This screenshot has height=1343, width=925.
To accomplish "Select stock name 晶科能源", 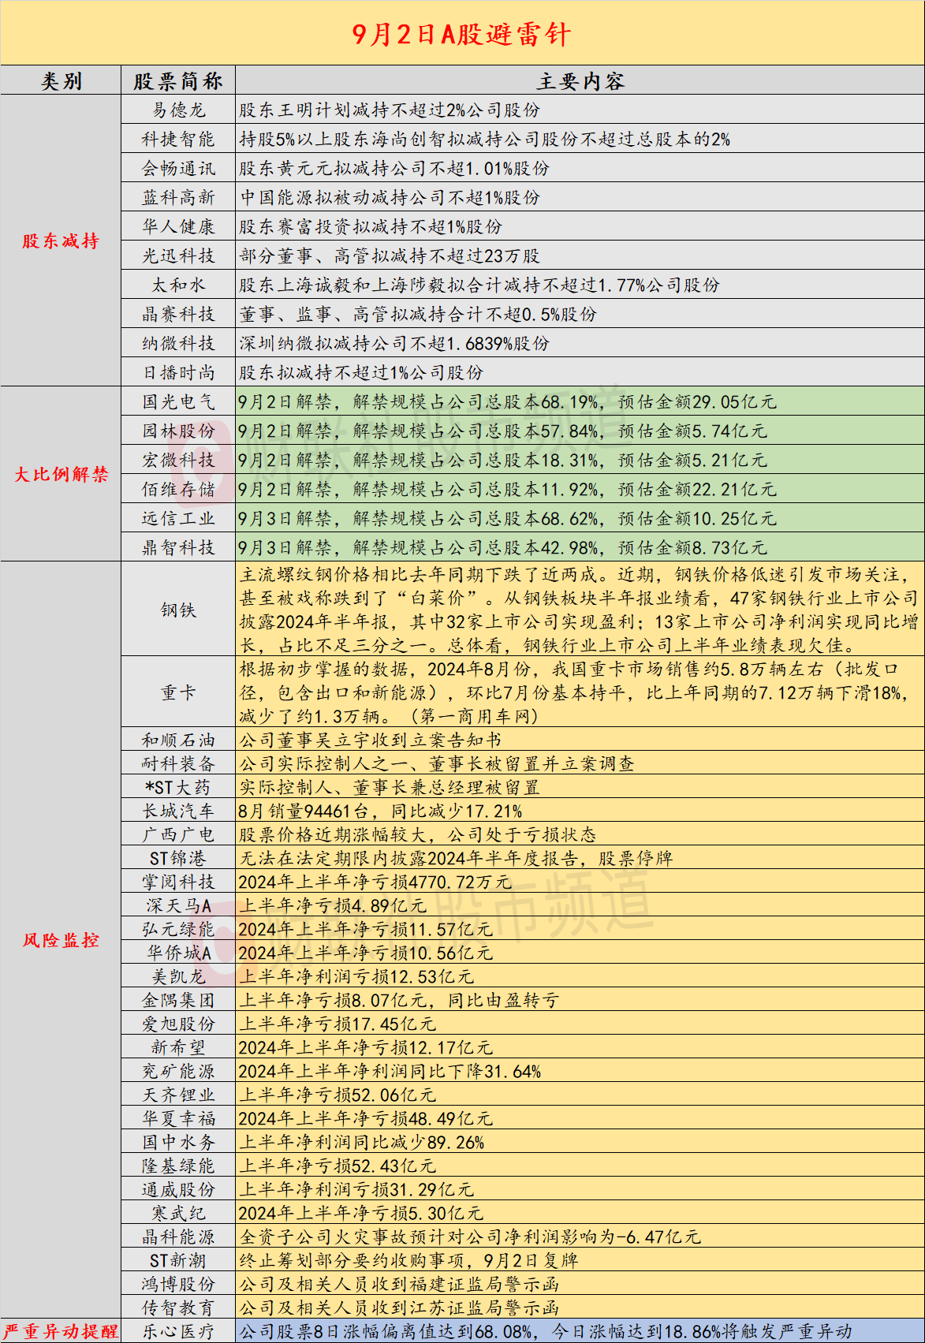I will pos(178,1237).
